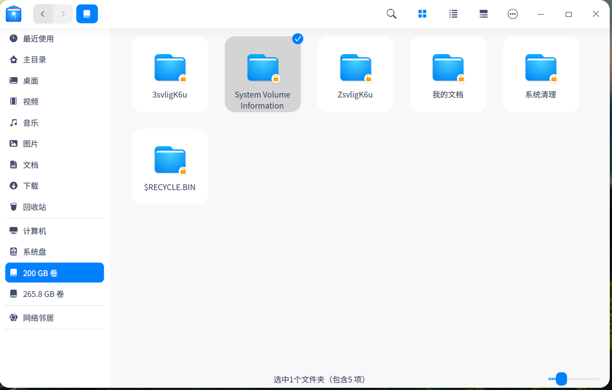
Task: Open the more options menu
Action: (513, 14)
